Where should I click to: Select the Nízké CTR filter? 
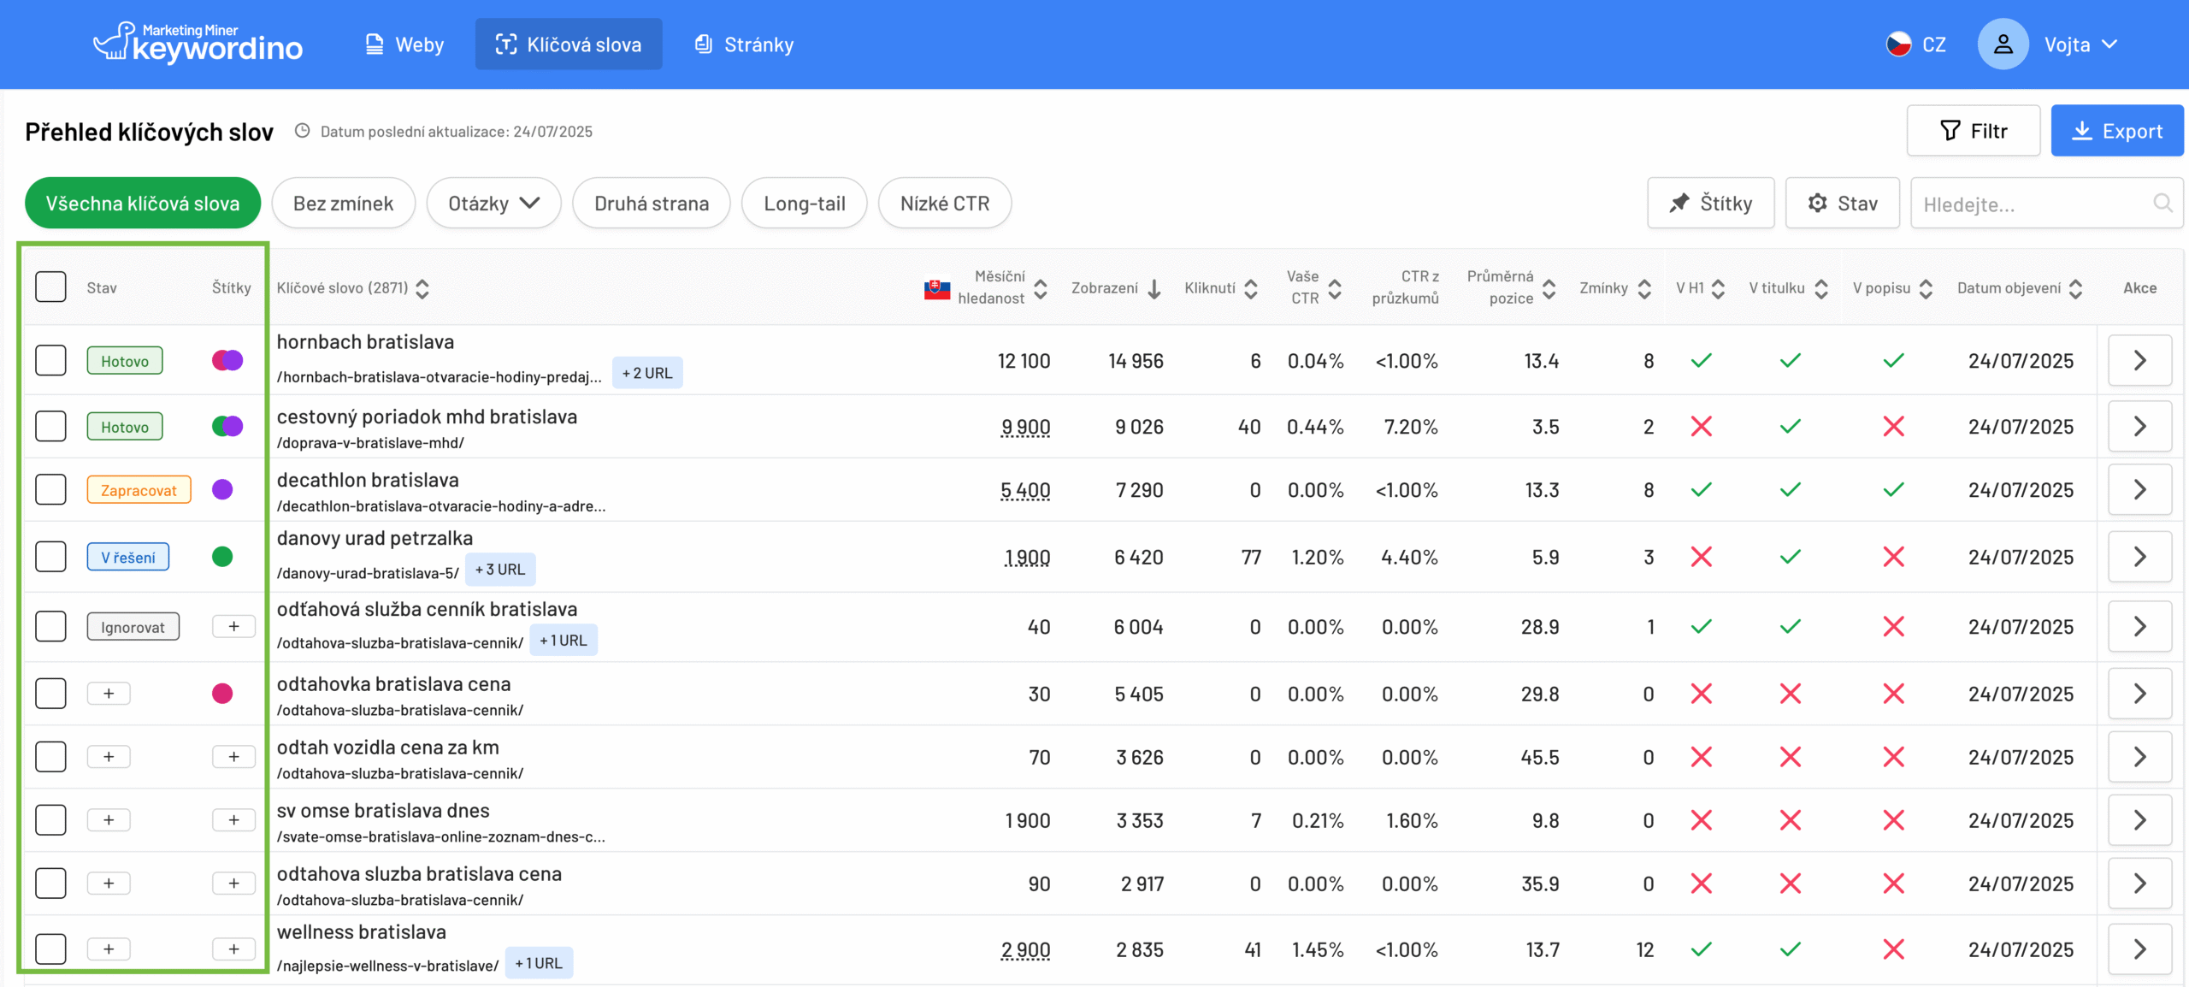coord(945,203)
